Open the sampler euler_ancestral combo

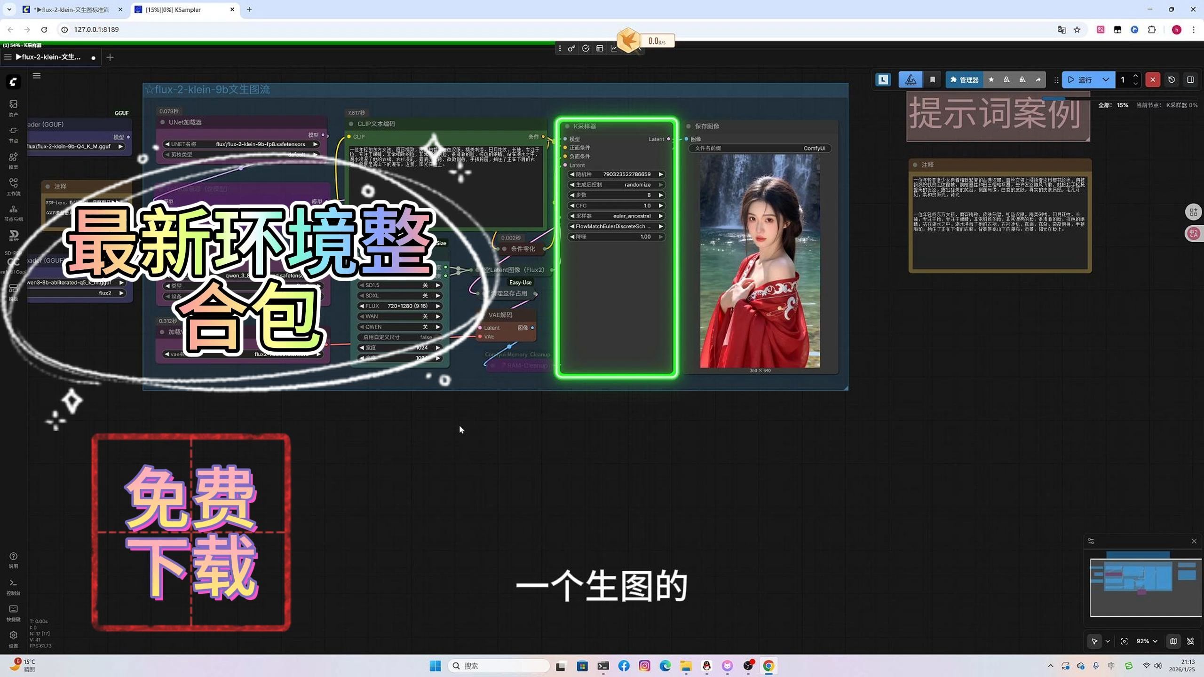tap(616, 216)
